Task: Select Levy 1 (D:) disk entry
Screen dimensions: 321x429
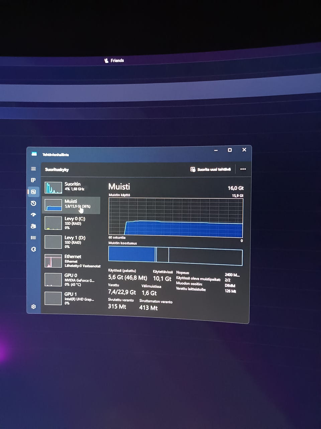Action: tap(72, 242)
